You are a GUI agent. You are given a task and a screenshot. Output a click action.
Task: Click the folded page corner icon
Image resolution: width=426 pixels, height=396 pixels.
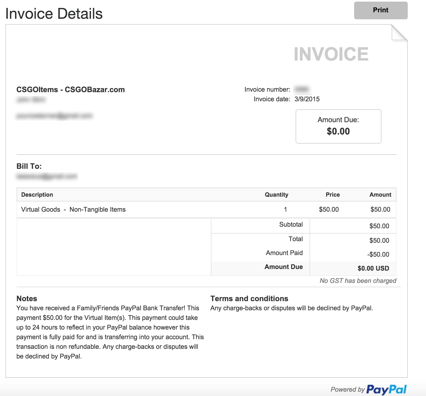point(399,33)
